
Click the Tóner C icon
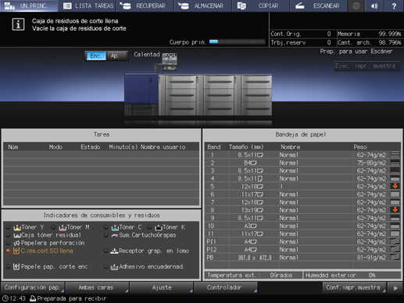115,227
